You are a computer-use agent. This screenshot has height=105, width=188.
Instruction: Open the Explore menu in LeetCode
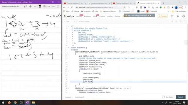click(79, 16)
